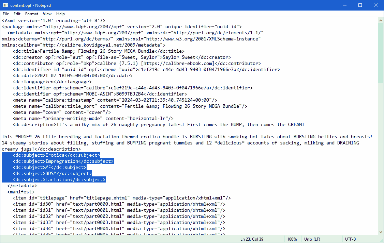
Task: Click the 'content.opf - Notepad' window title
Action: coord(31,5)
